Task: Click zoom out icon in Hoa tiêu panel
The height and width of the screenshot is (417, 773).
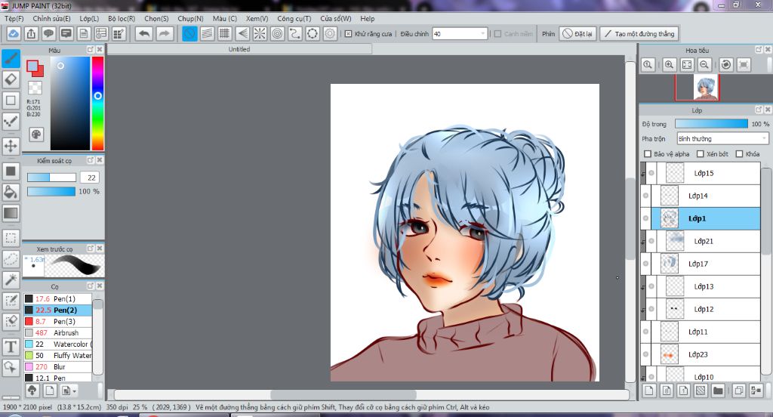Action: coord(704,65)
